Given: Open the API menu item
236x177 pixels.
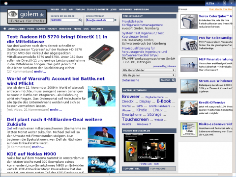Looking at the screenshot, I should point(71,9).
